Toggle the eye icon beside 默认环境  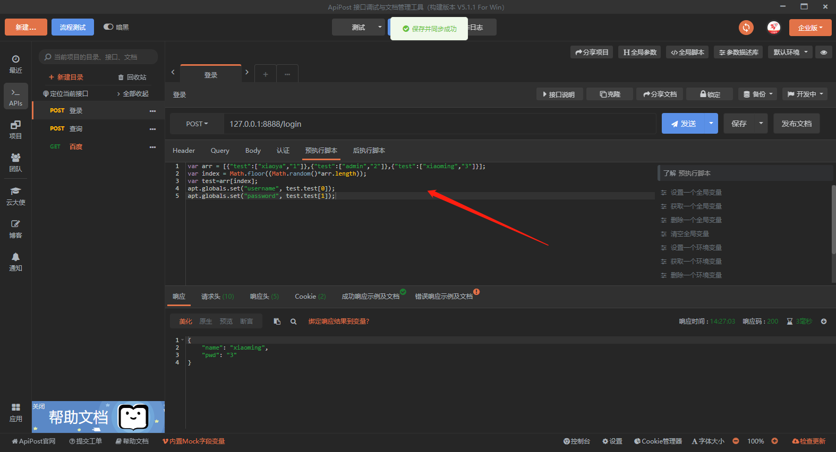pyautogui.click(x=824, y=52)
